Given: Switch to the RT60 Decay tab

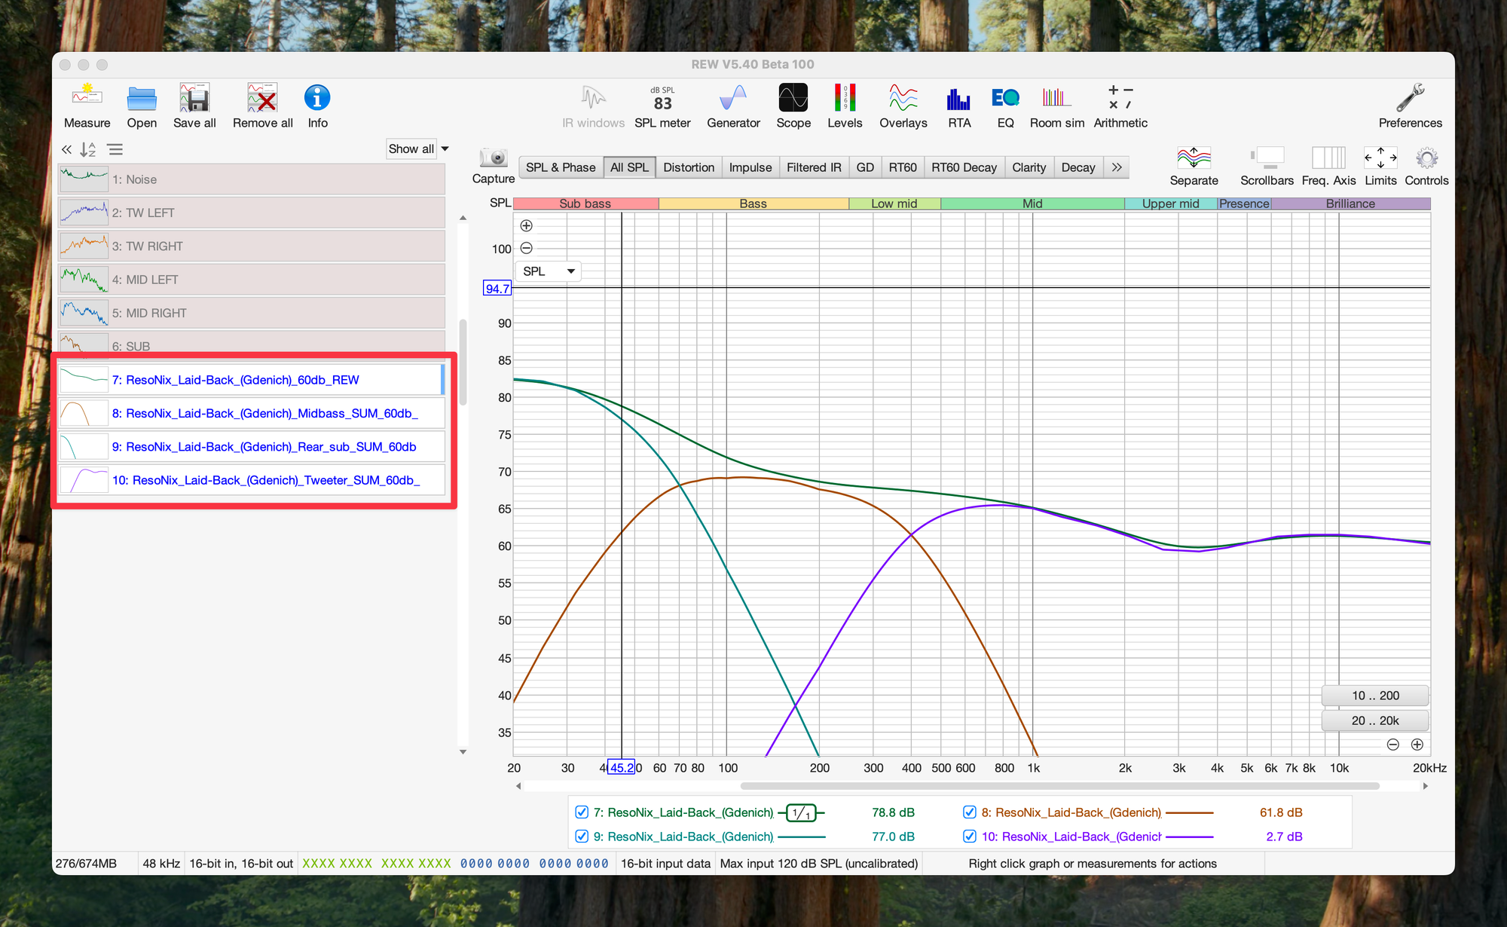Looking at the screenshot, I should tap(963, 167).
